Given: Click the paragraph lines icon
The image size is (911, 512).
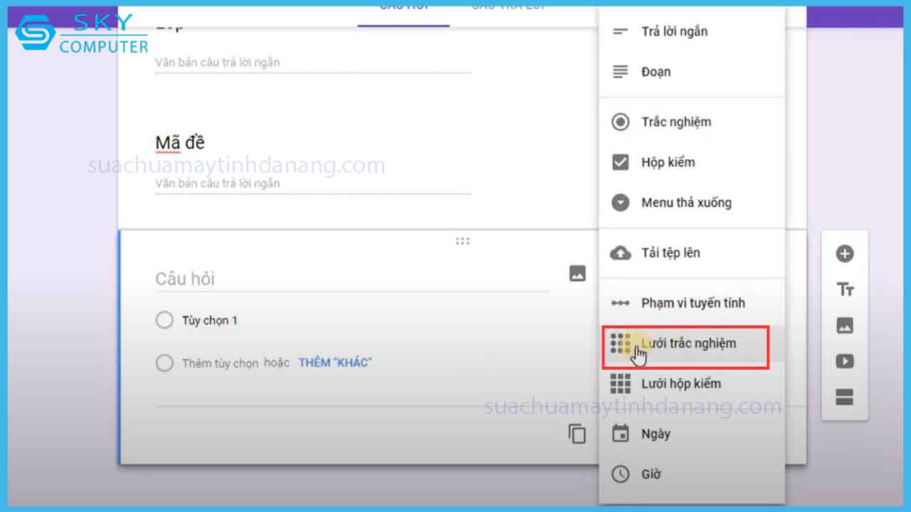Looking at the screenshot, I should [621, 72].
